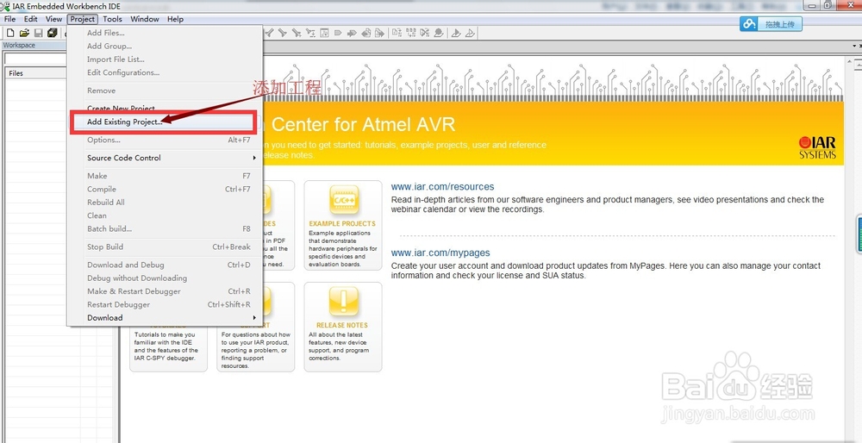The height and width of the screenshot is (443, 862).
Task: Click the Workspace panel title
Action: (x=19, y=45)
